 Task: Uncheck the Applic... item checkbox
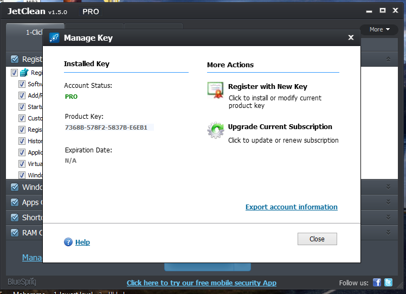[22, 152]
